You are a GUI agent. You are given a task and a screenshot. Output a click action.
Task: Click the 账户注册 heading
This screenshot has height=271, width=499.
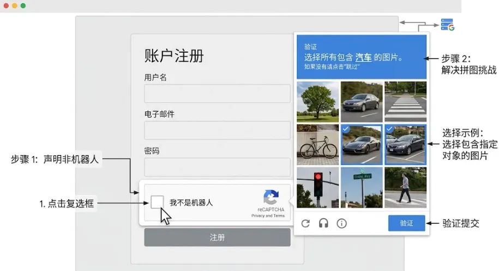(x=174, y=56)
